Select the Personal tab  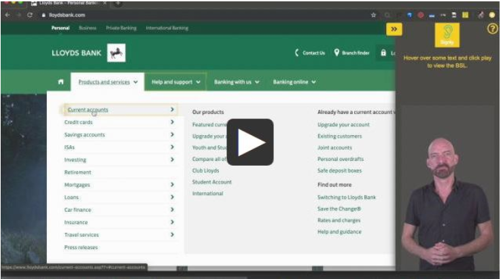61,28
